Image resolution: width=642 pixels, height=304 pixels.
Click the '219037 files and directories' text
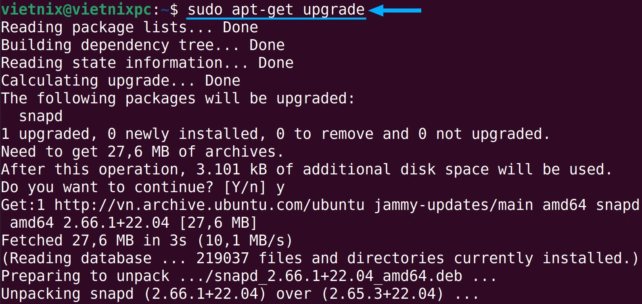pyautogui.click(x=320, y=258)
